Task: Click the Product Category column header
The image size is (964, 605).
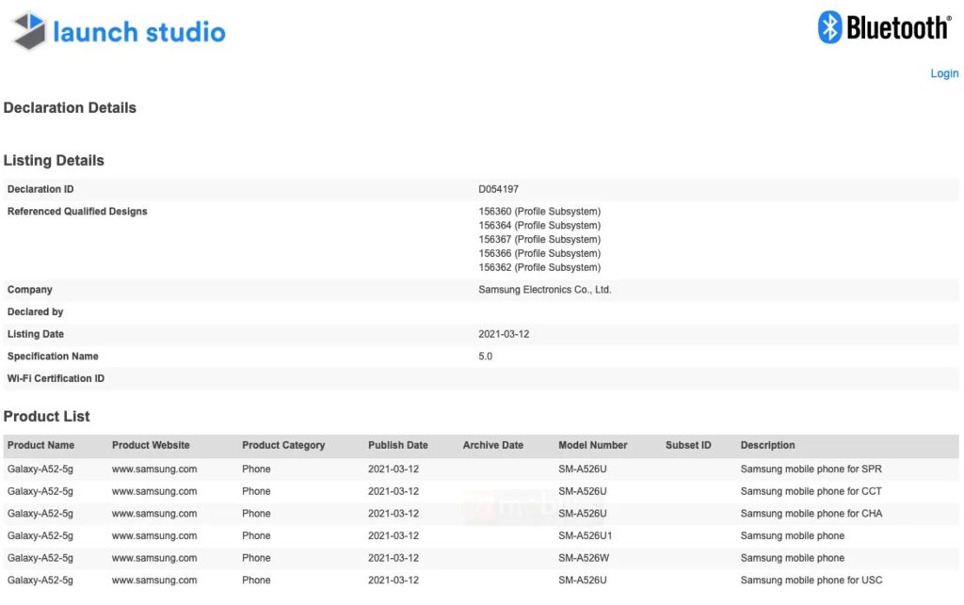Action: [282, 445]
